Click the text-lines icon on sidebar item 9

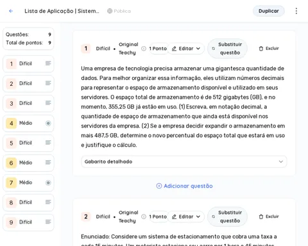(48, 222)
